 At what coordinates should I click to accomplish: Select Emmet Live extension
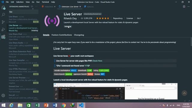coord(23,89)
